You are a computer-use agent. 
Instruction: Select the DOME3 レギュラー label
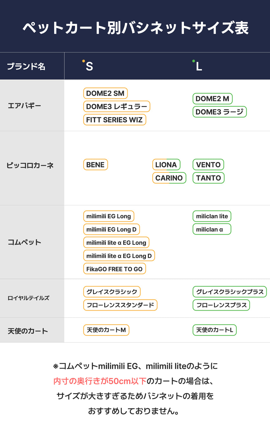(x=117, y=106)
